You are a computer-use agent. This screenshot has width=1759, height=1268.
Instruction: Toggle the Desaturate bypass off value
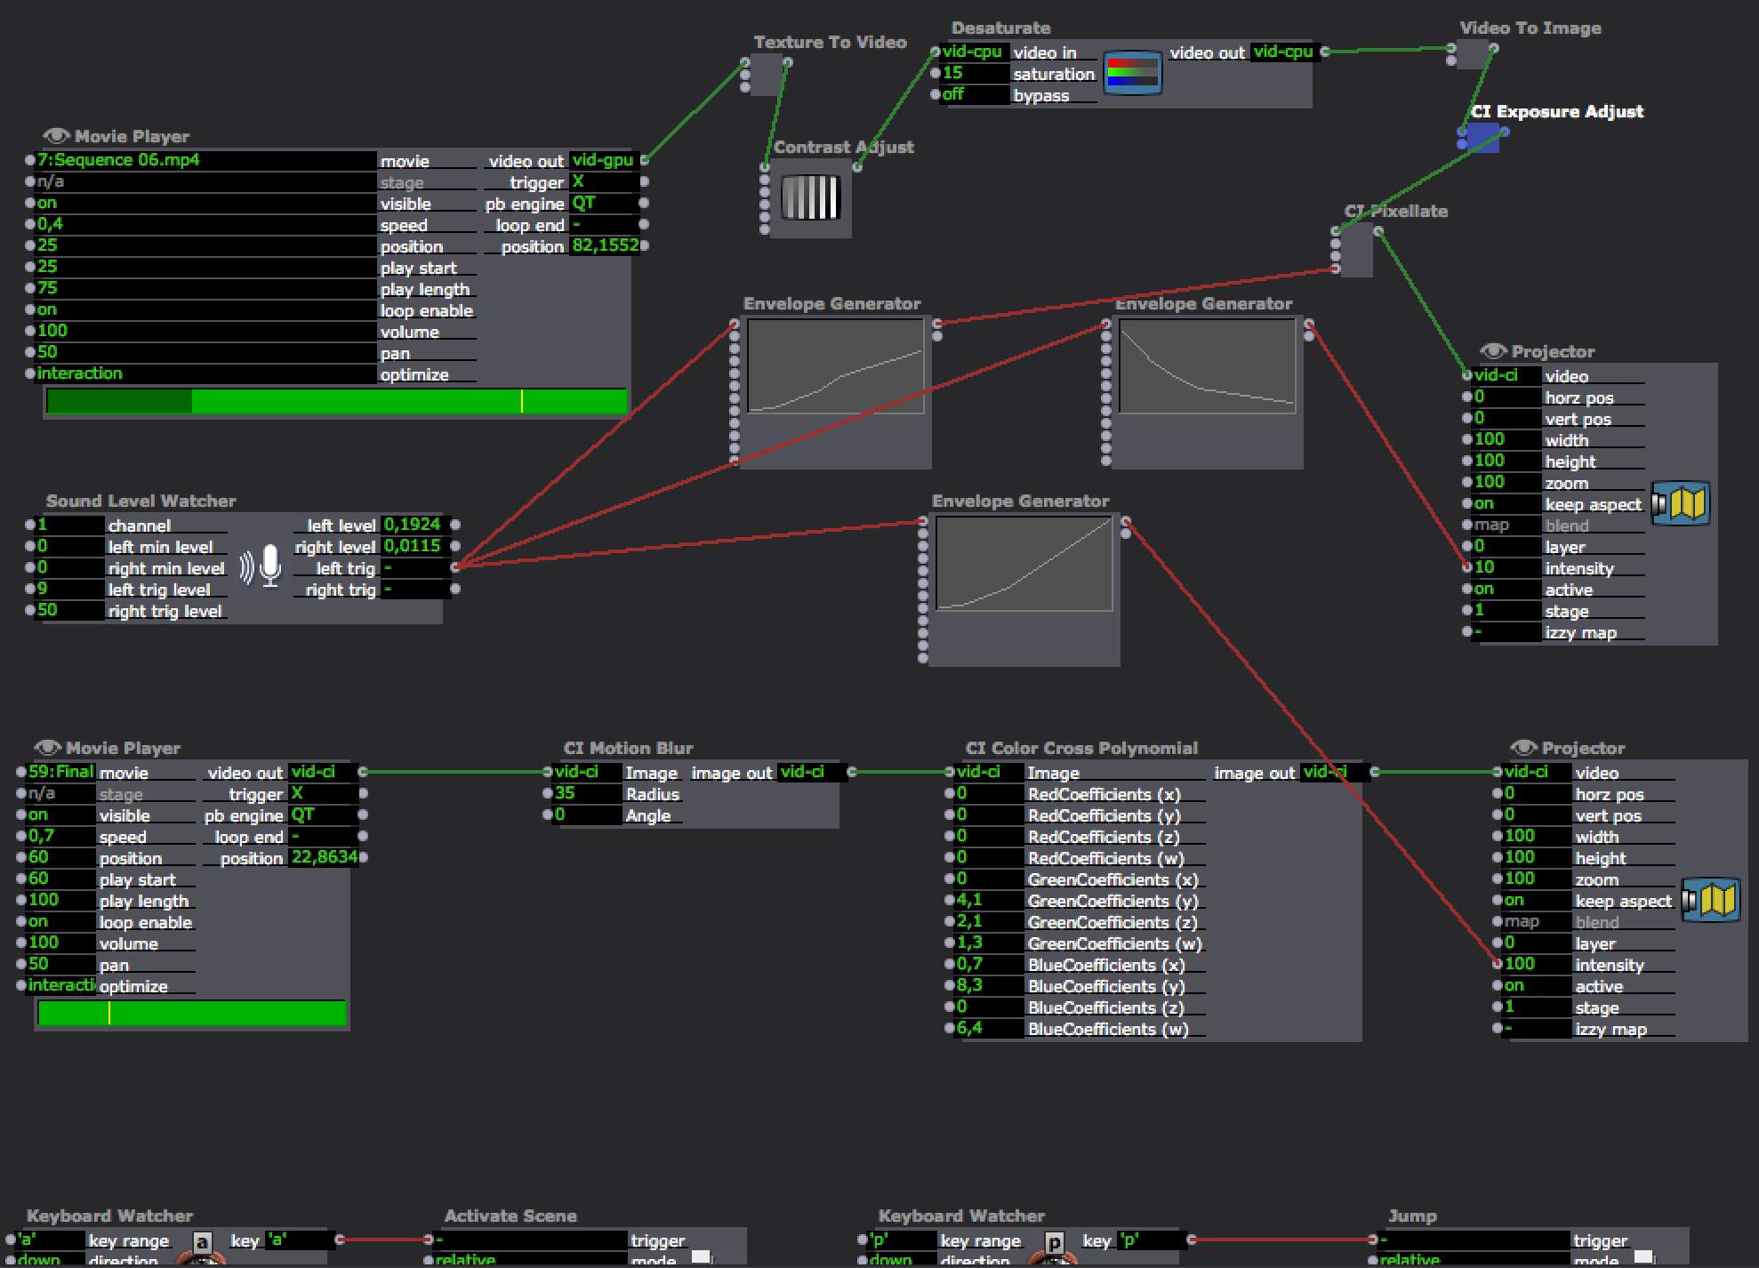pos(975,94)
